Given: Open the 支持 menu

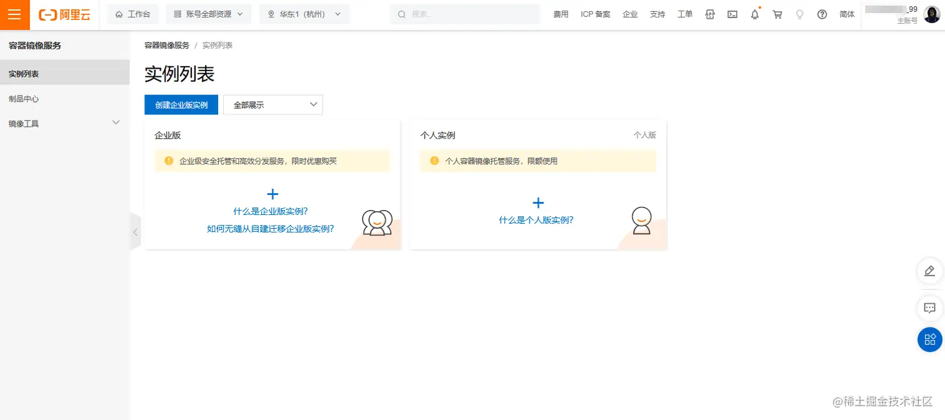Looking at the screenshot, I should pos(657,14).
